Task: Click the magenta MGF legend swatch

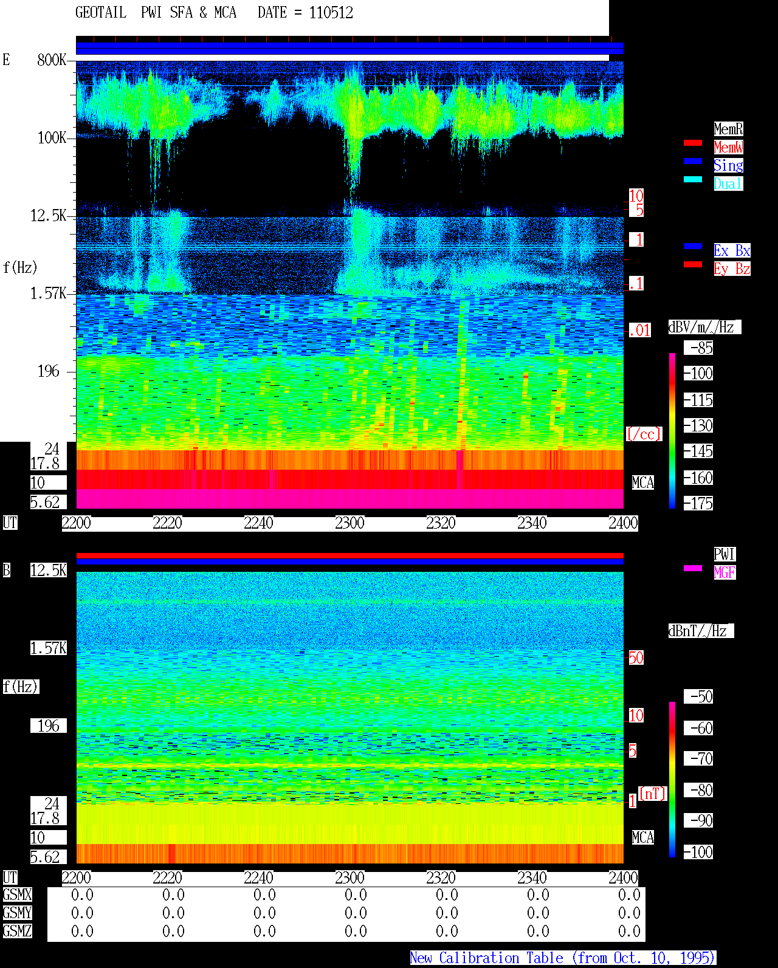Action: (693, 568)
